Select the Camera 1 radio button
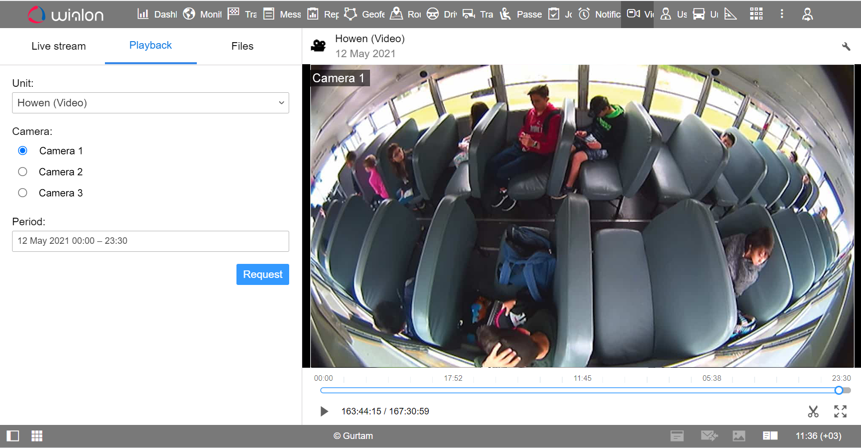Viewport: 861px width, 448px height. click(x=23, y=151)
